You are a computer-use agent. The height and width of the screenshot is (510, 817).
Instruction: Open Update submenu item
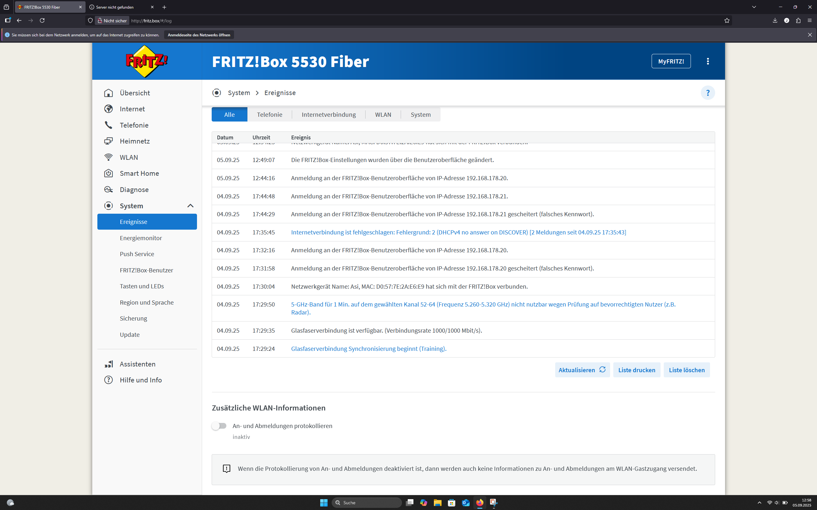(x=147, y=335)
